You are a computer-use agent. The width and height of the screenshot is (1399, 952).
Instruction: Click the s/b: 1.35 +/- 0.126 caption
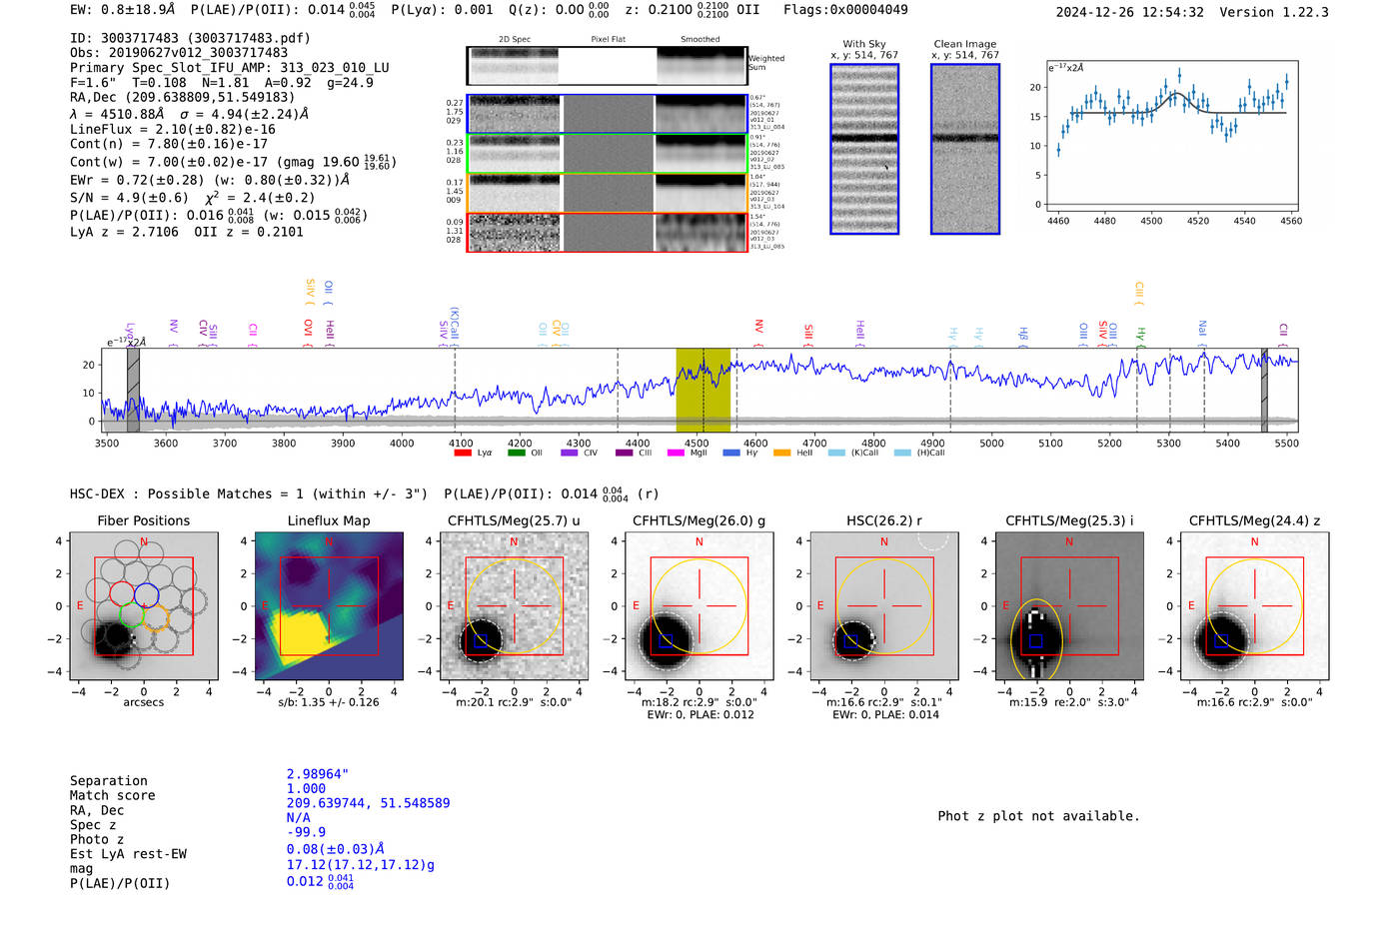pyautogui.click(x=329, y=702)
